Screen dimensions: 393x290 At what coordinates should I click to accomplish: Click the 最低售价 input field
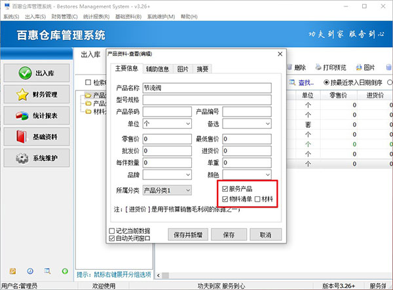pos(247,139)
